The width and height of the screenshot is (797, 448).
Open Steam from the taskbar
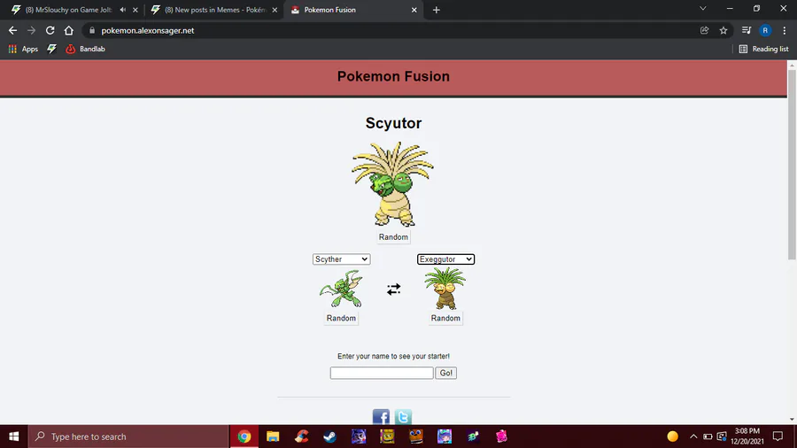click(x=330, y=436)
